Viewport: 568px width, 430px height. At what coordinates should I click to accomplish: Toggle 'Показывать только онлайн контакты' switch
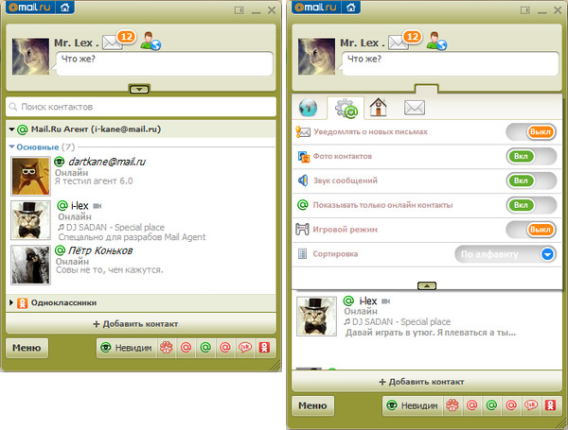pos(531,205)
